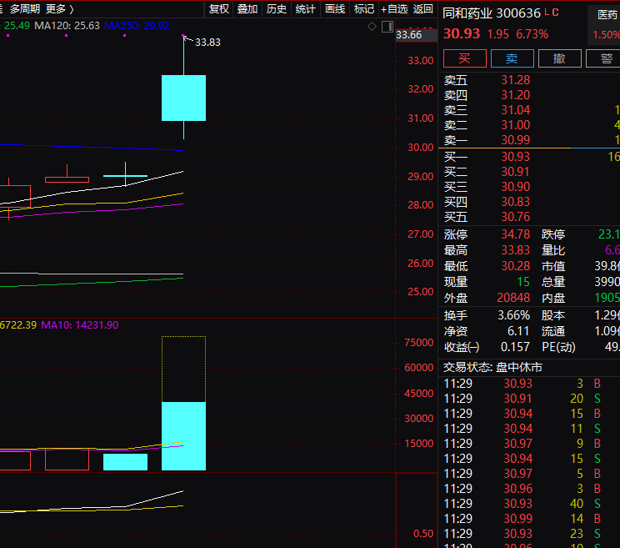Toggle the side panel layout icon

[387, 27]
